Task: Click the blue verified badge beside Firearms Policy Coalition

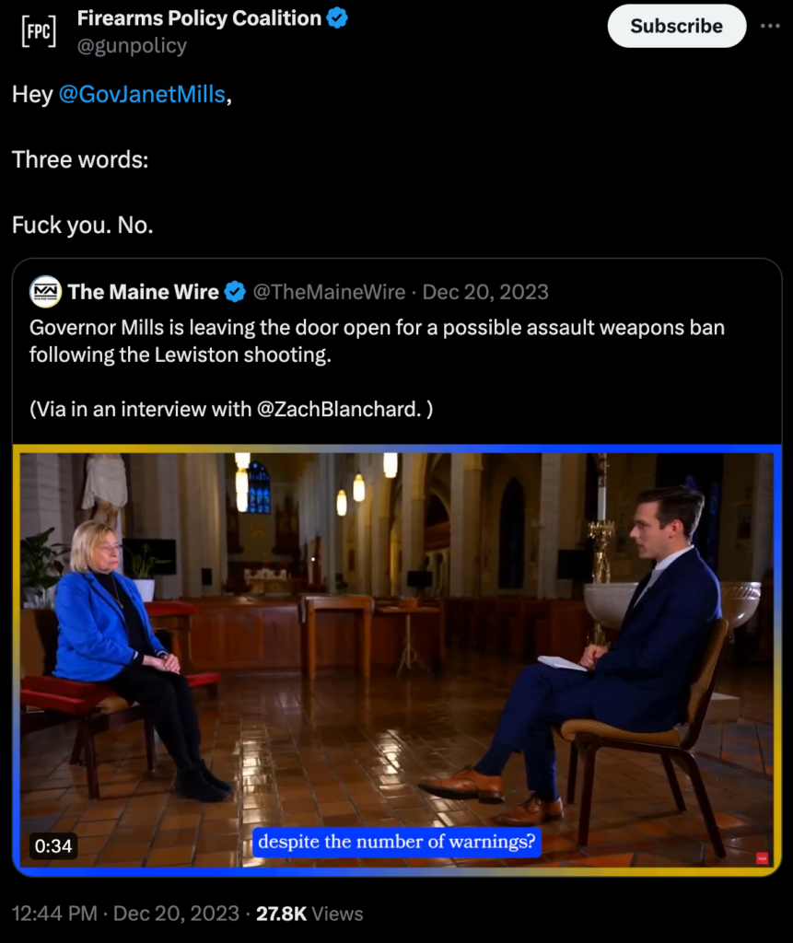Action: click(x=338, y=17)
